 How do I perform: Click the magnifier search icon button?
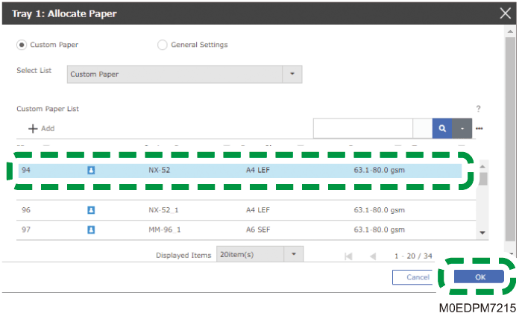pos(442,128)
